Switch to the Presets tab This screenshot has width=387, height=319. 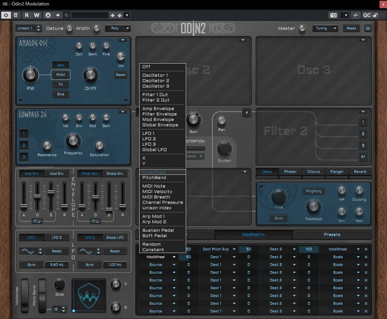click(332, 235)
